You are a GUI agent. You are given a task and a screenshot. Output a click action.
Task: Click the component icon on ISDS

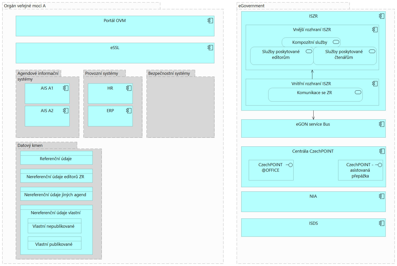click(x=382, y=223)
